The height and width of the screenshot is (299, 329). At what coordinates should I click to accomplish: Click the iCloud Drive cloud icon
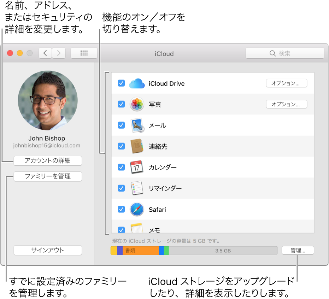coord(137,83)
